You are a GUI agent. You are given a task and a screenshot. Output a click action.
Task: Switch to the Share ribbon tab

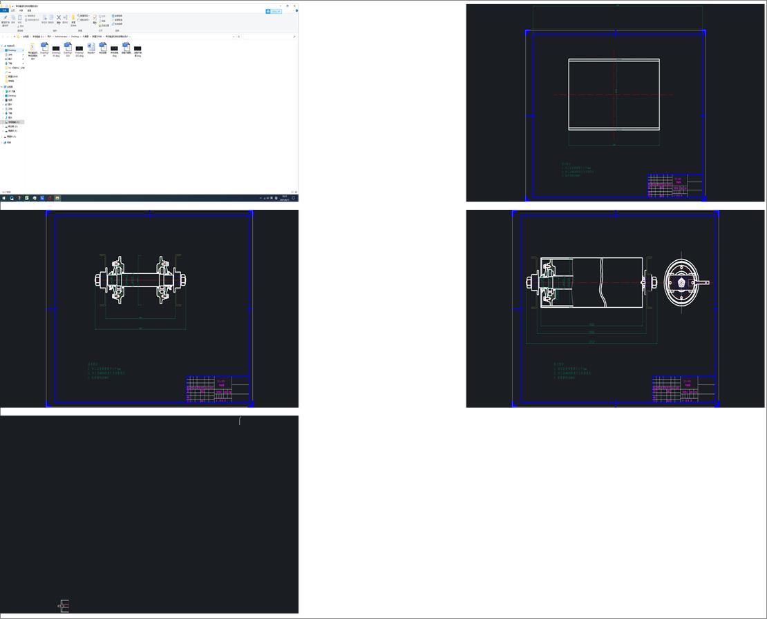pyautogui.click(x=21, y=10)
